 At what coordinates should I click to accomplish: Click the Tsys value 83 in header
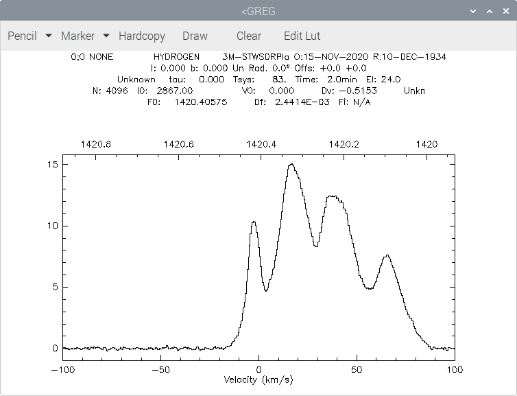tap(279, 80)
